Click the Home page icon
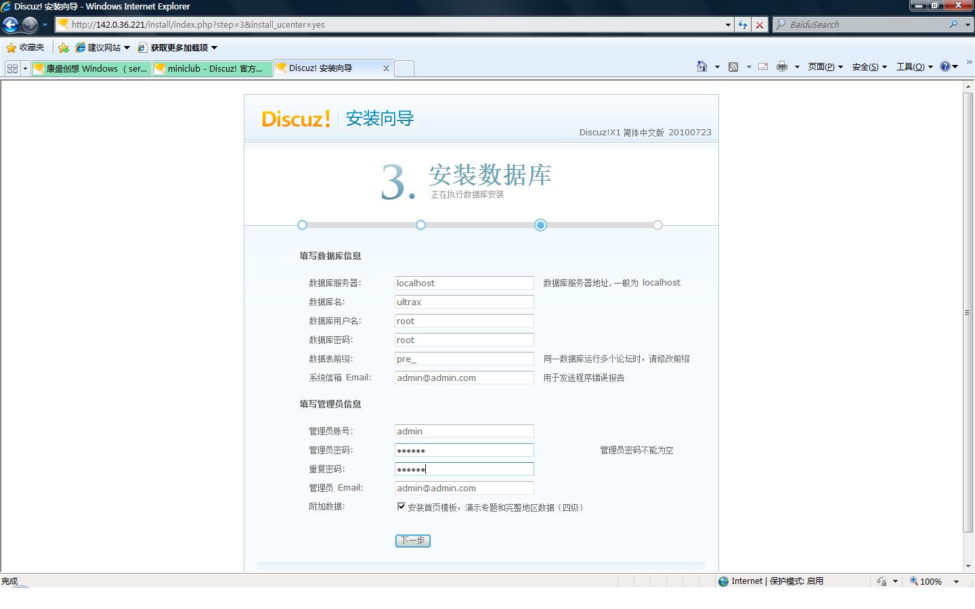 (702, 66)
